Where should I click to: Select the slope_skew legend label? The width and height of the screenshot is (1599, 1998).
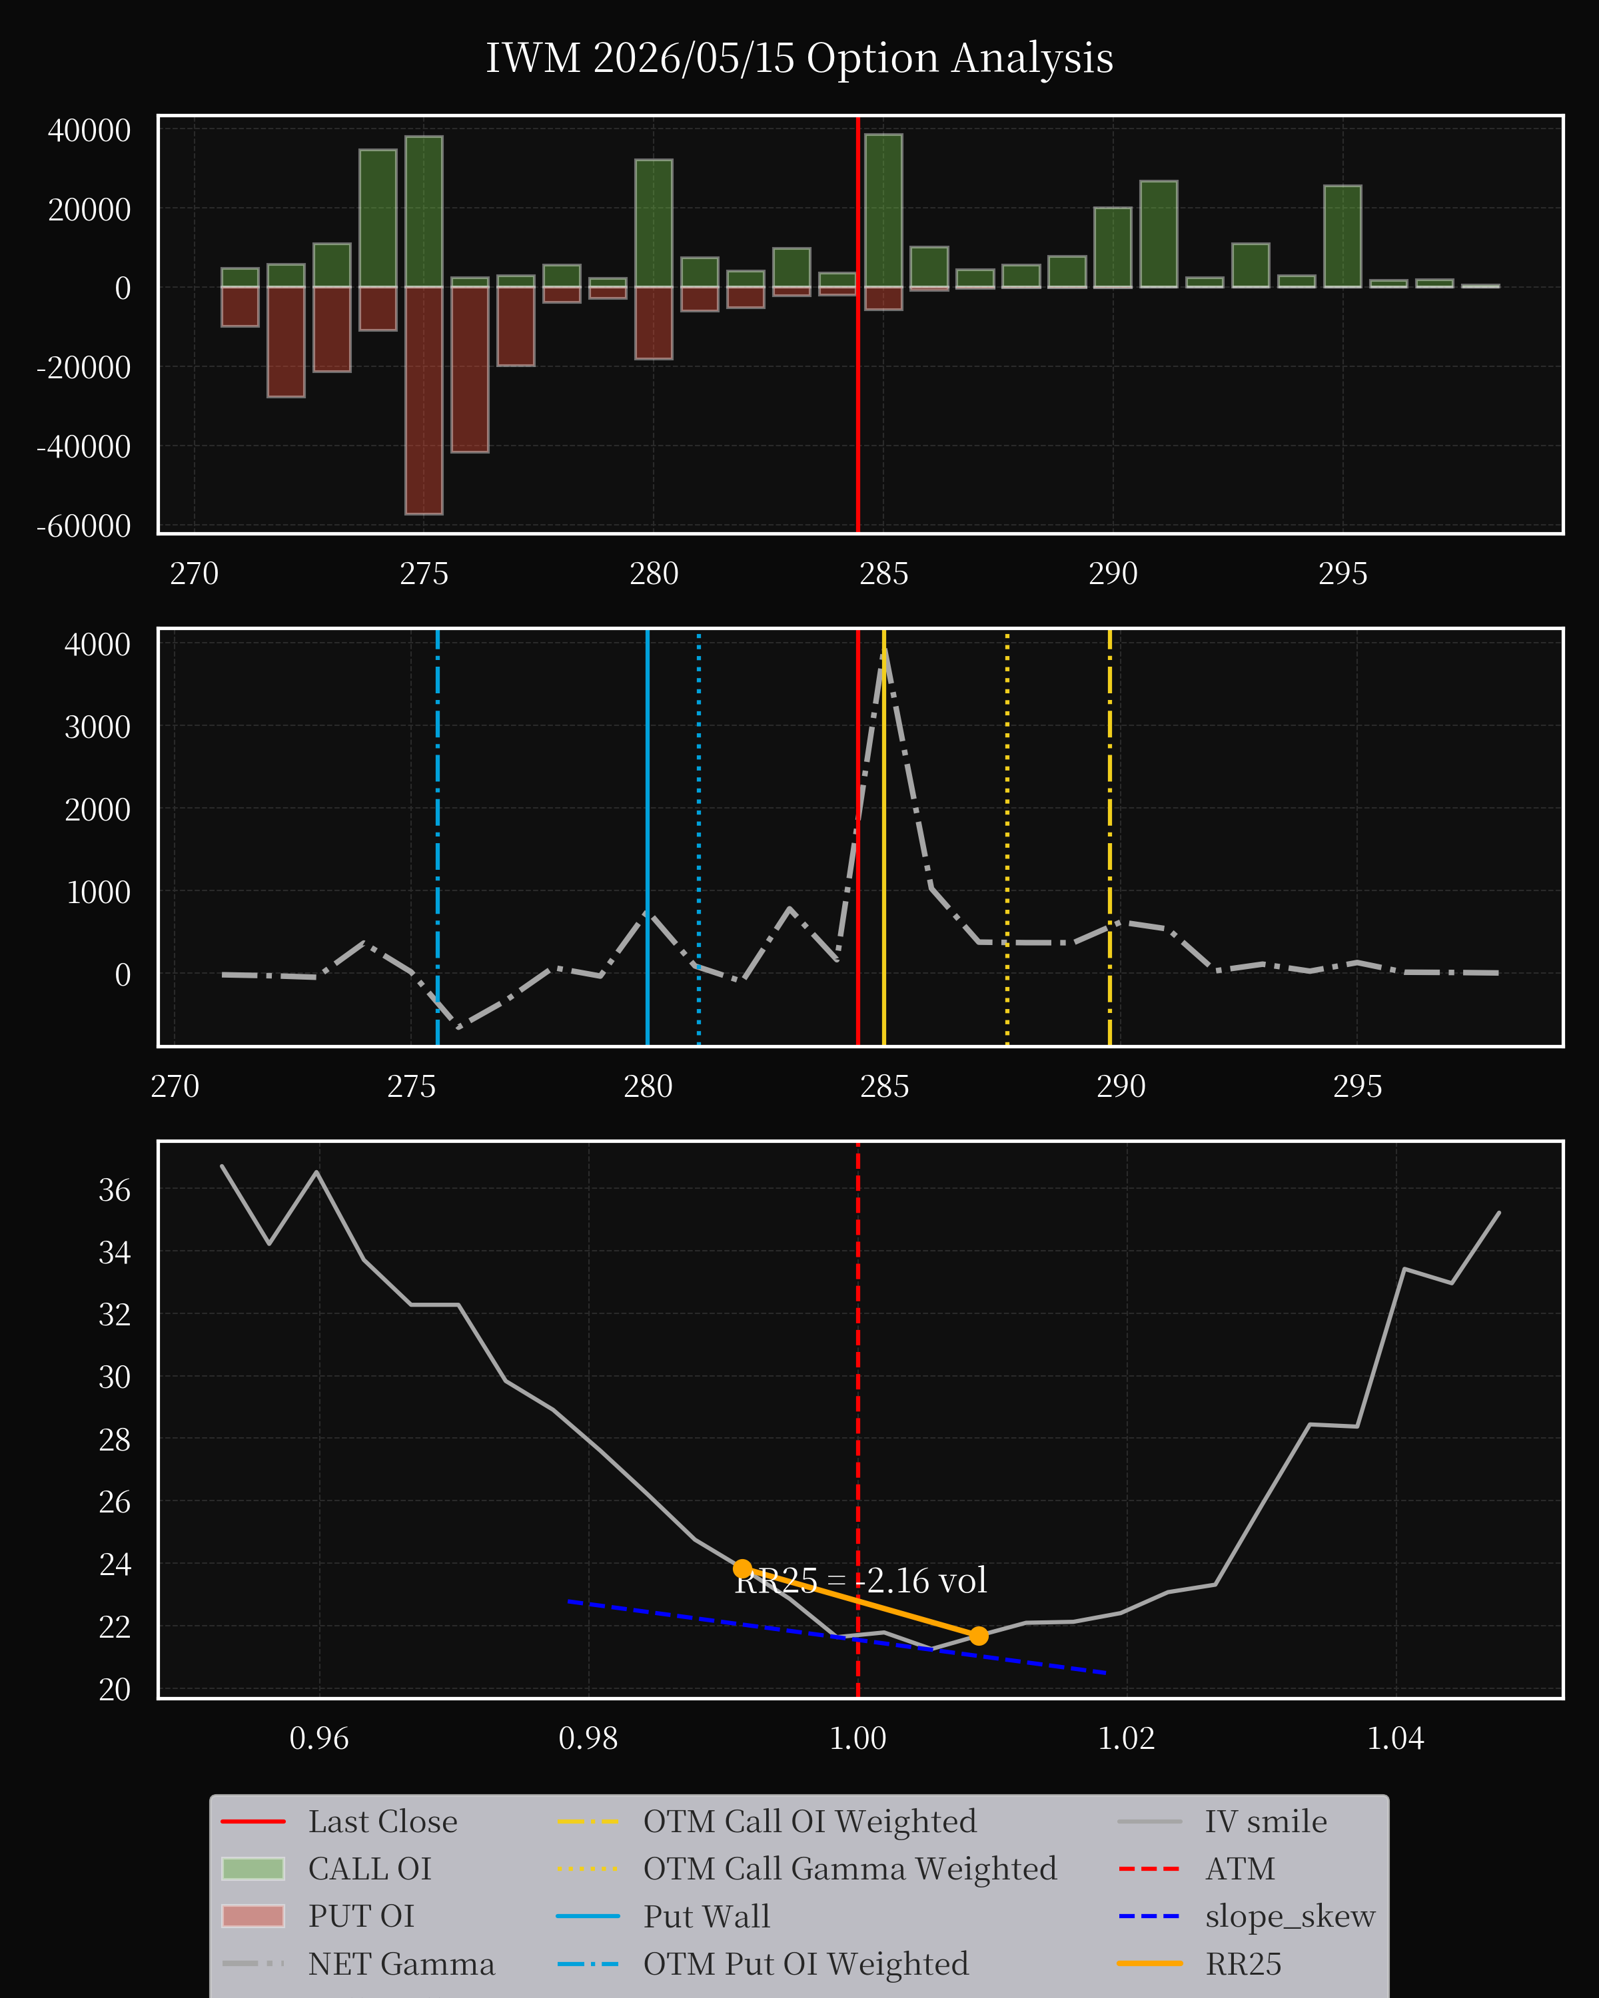(1291, 1917)
